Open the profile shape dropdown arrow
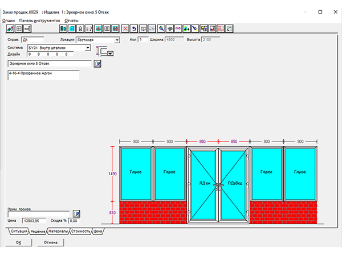 point(110,53)
